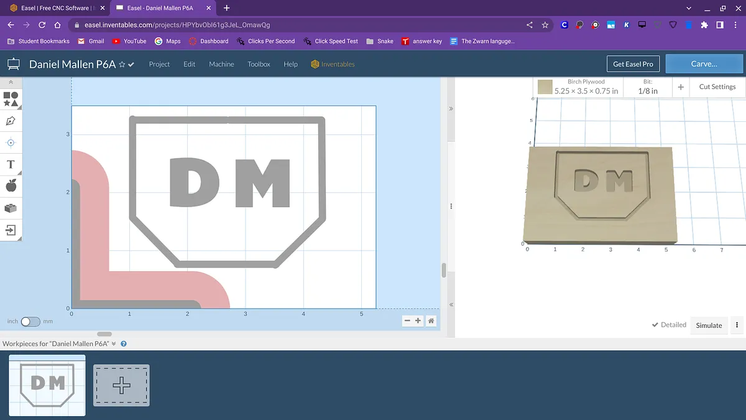Collapse the Workpieces panel chevron
The image size is (746, 420).
114,343
